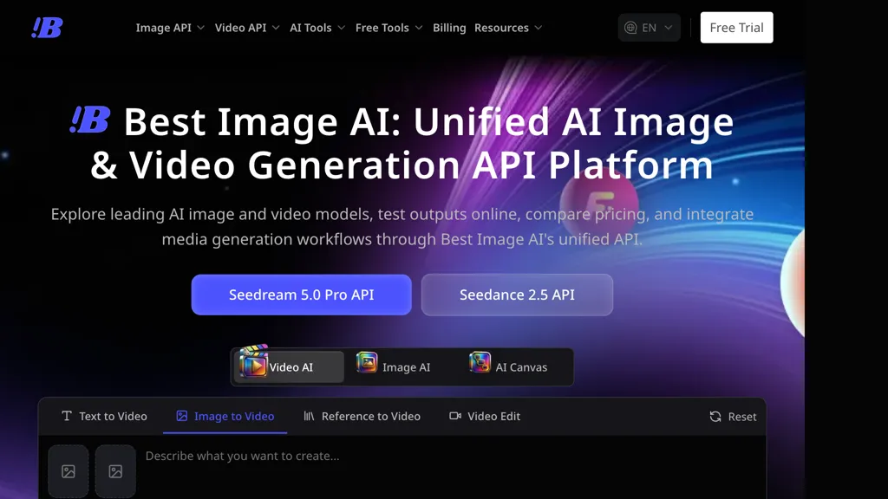Switch to the Image AI mode

click(395, 366)
